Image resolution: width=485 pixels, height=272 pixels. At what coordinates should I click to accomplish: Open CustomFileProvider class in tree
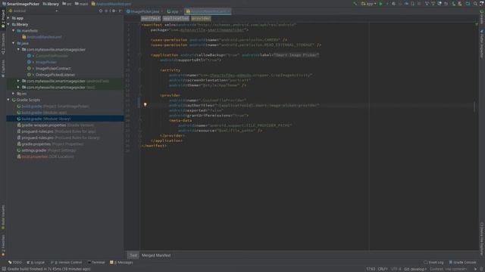(52, 56)
